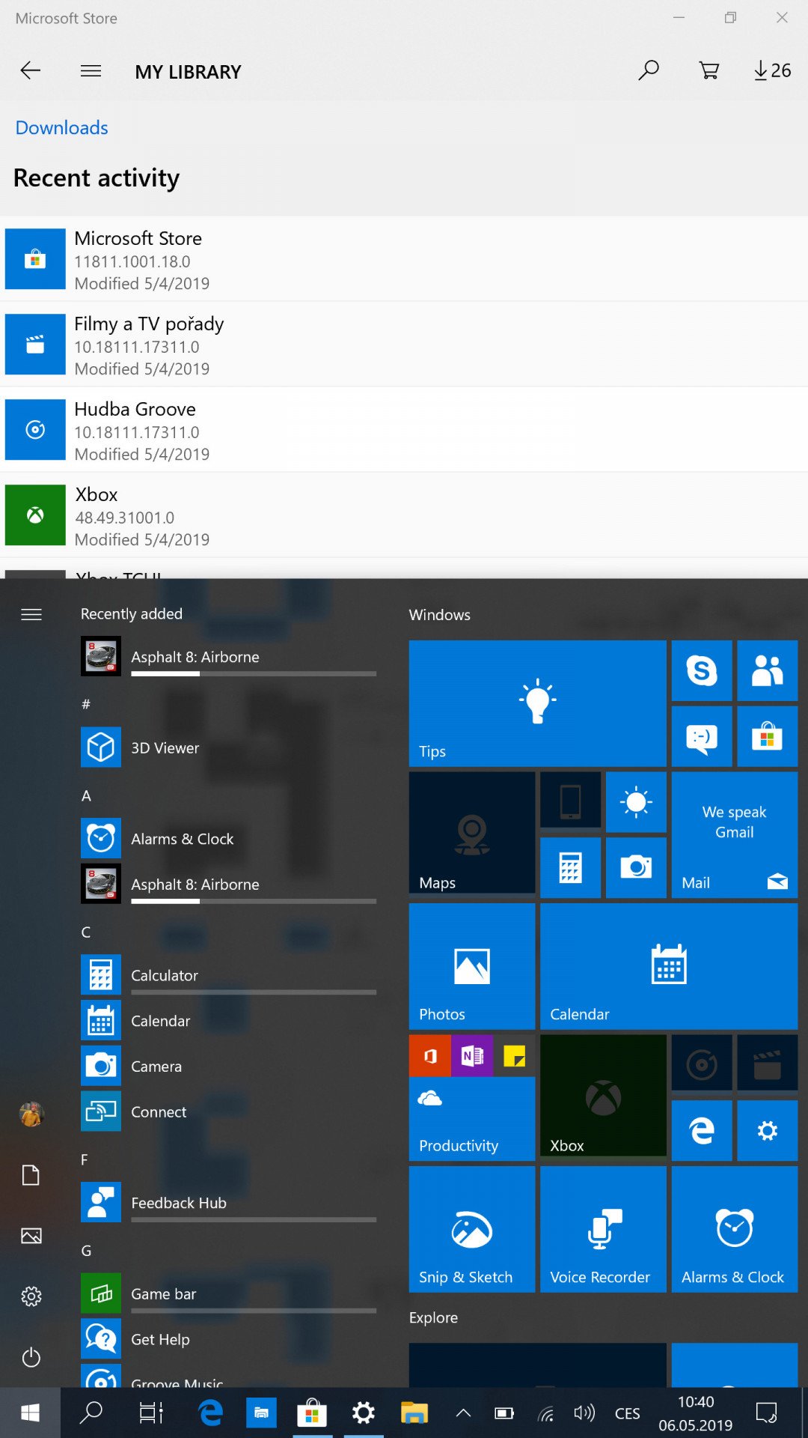Expand Start menu hamburger button
The image size is (808, 1438).
click(31, 615)
